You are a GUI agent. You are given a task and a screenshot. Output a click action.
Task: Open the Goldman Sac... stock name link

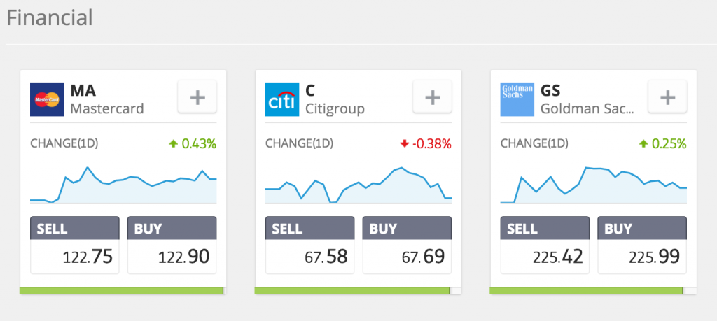point(587,108)
